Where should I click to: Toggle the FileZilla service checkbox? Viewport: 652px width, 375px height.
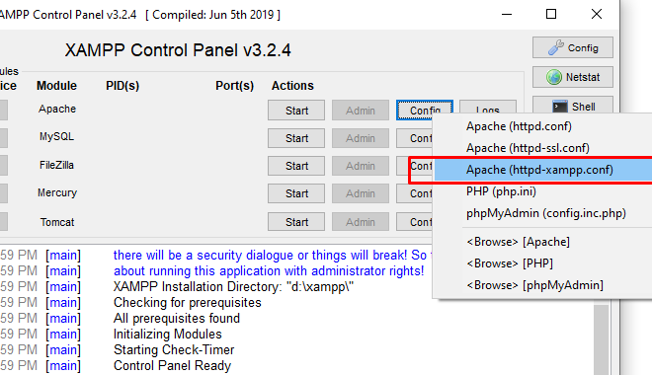(3, 165)
